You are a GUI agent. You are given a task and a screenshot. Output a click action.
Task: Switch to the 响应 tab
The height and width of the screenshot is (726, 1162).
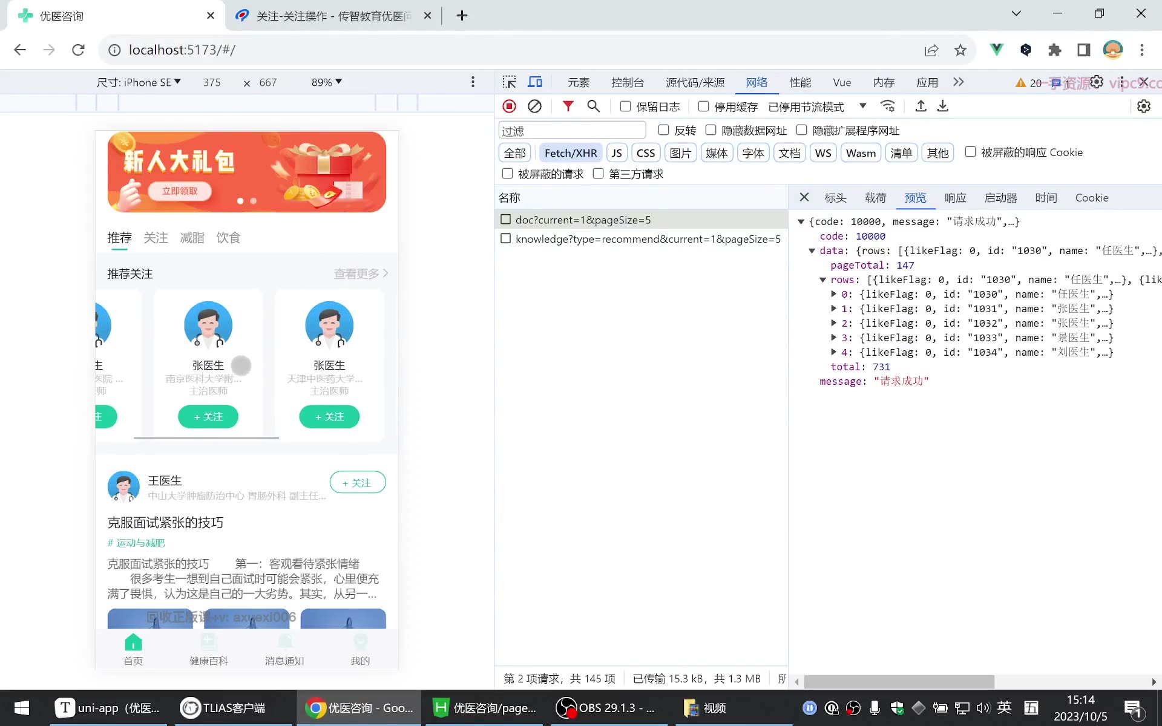coord(955,198)
